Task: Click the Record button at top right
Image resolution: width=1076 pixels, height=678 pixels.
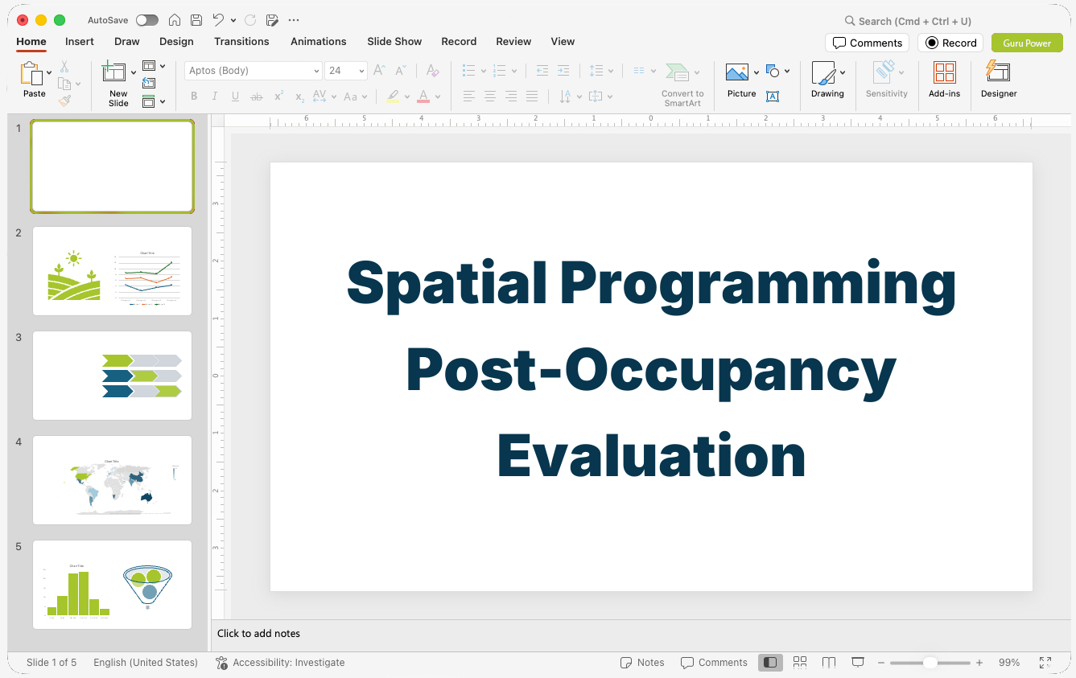Action: (x=950, y=43)
